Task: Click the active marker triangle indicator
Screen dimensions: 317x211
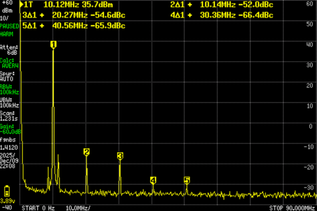Action: pyautogui.click(x=21, y=4)
